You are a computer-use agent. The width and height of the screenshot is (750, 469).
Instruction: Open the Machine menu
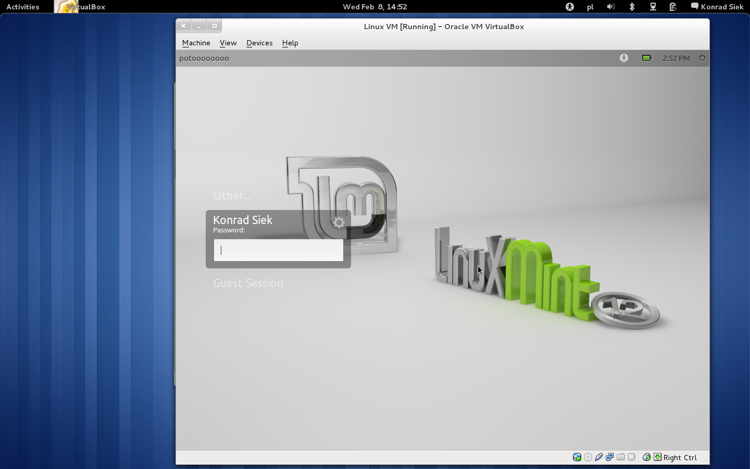(x=196, y=43)
